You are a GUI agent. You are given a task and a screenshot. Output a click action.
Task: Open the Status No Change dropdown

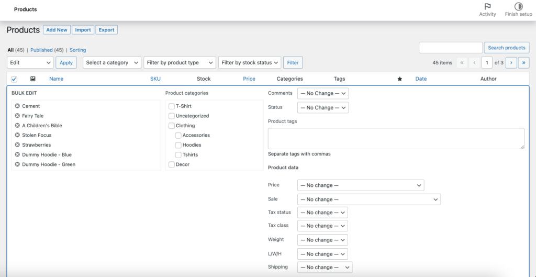pyautogui.click(x=323, y=107)
